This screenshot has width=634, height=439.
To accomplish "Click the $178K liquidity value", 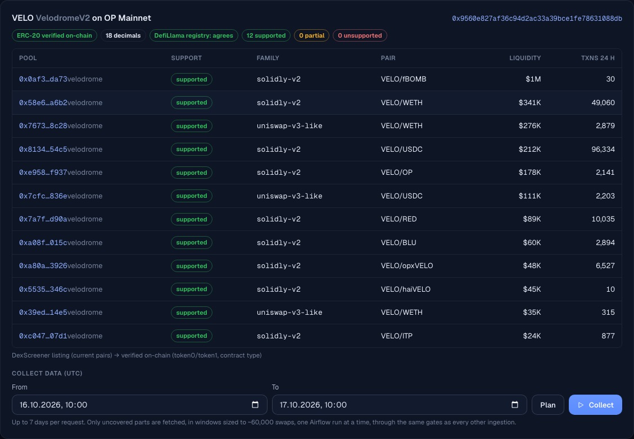I will click(x=529, y=172).
